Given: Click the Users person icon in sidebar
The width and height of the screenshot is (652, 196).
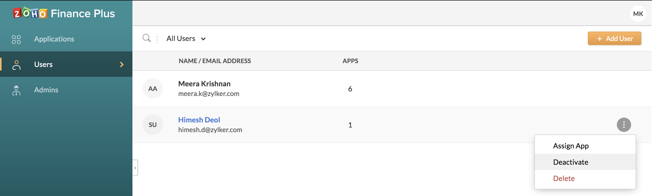Looking at the screenshot, I should pos(16,65).
